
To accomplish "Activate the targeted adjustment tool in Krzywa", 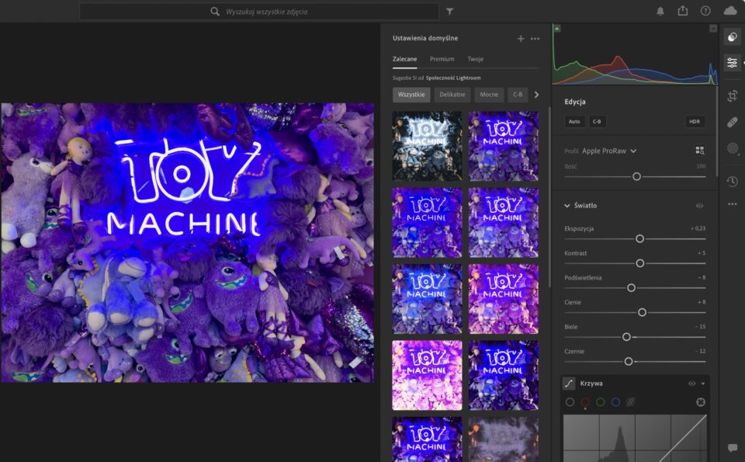I will click(x=701, y=402).
